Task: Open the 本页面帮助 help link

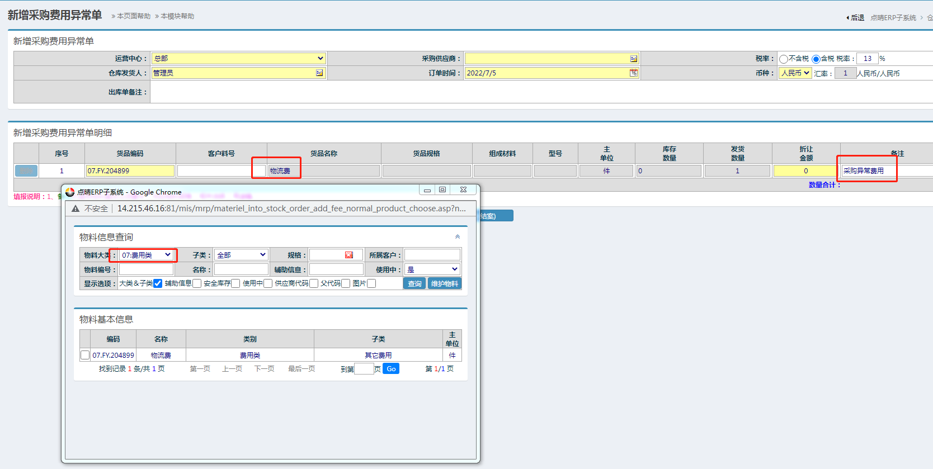Action: tap(133, 16)
